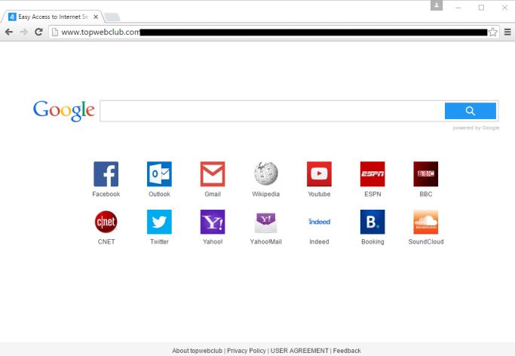
Task: Click the Twitter text label
Action: click(x=159, y=241)
